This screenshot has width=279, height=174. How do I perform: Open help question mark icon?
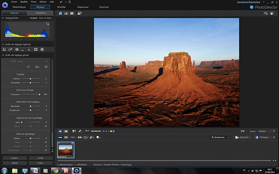pyautogui.click(x=264, y=2)
